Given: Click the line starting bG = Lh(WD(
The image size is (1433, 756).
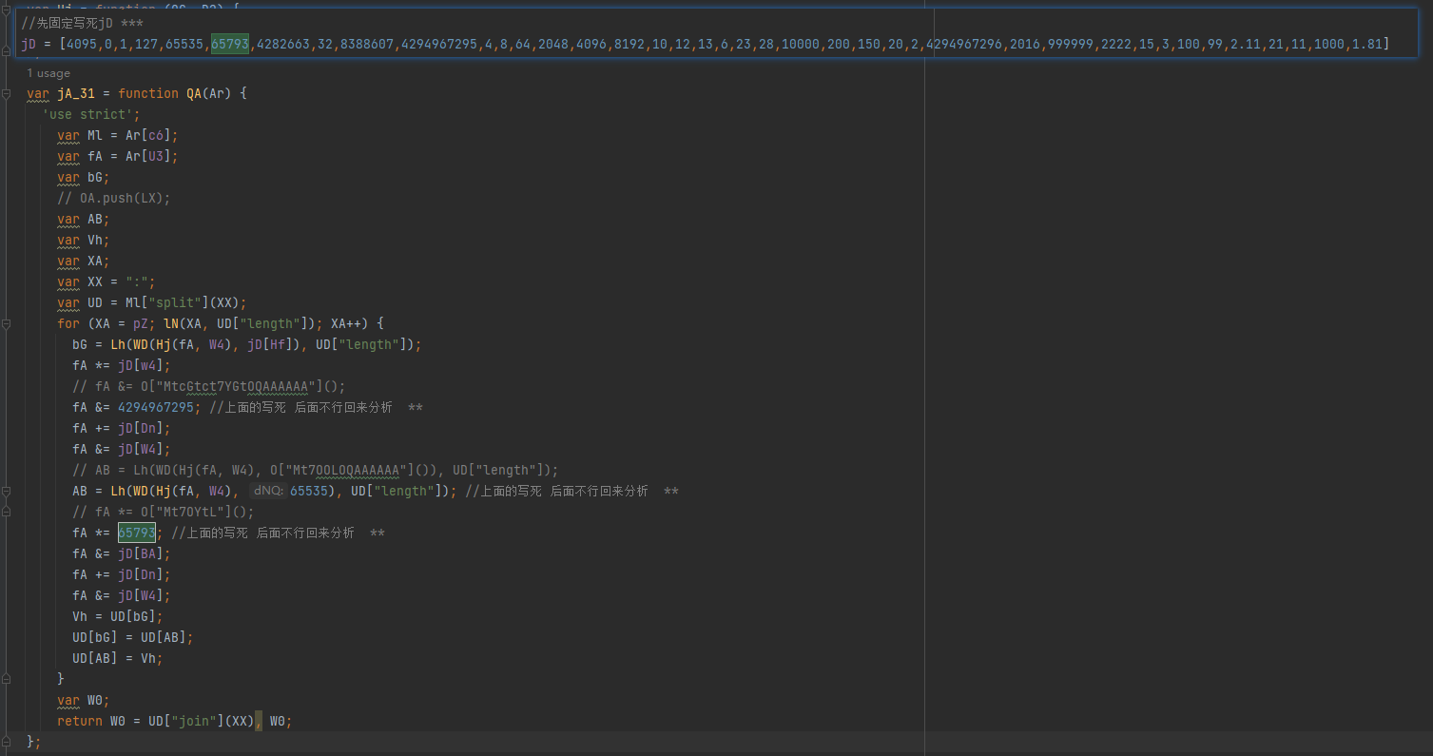Looking at the screenshot, I should point(247,344).
